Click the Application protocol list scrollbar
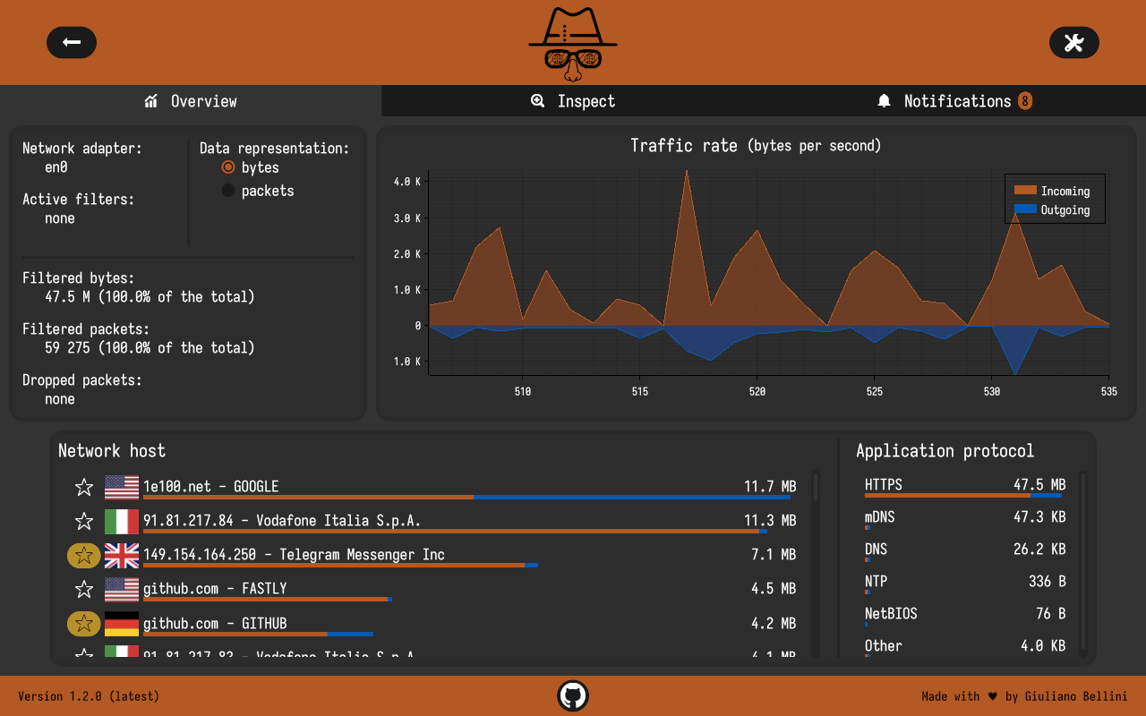This screenshot has width=1146, height=716. click(1083, 564)
